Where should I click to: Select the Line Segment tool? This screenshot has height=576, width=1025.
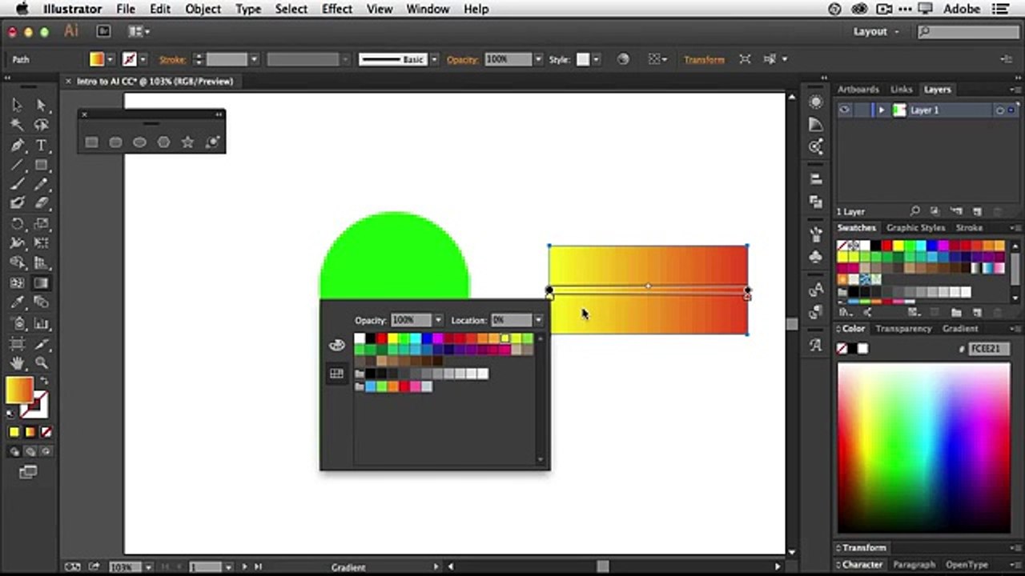click(x=17, y=165)
